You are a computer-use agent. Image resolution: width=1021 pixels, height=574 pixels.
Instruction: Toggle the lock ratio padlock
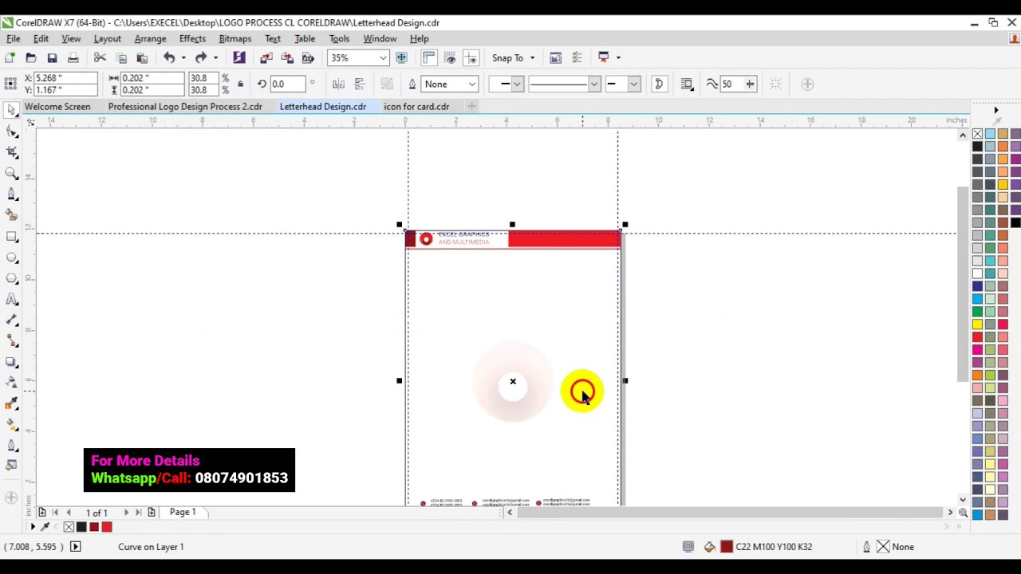240,84
